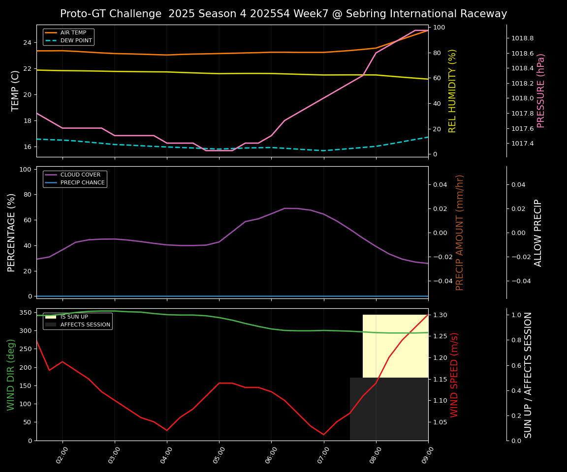Screen dimensions: 567x472
Task: Click the DEW POINT dashed legend line
Action: [51, 41]
